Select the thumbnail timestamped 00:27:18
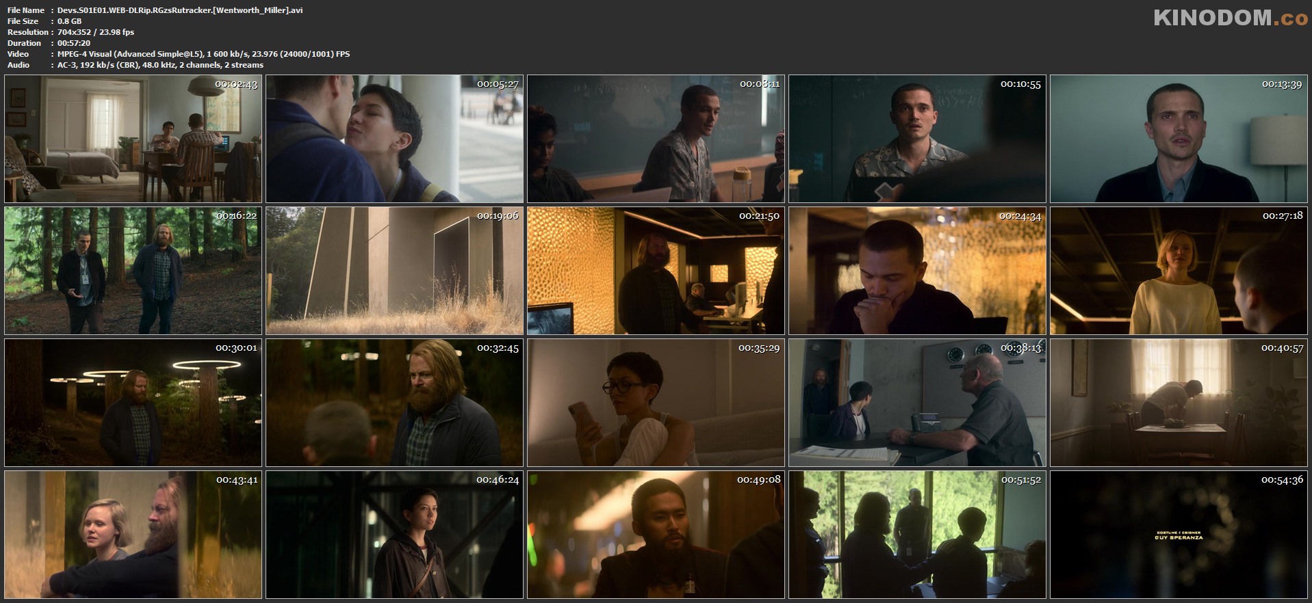The width and height of the screenshot is (1312, 603). [1179, 271]
